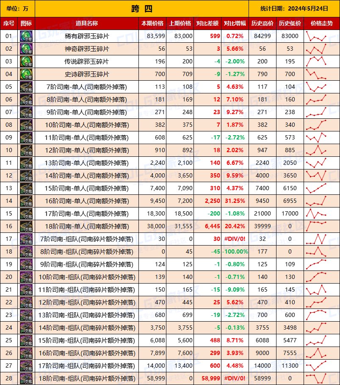This screenshot has width=340, height=385.
Task: Click the 序号 column header
Action: pyautogui.click(x=9, y=23)
